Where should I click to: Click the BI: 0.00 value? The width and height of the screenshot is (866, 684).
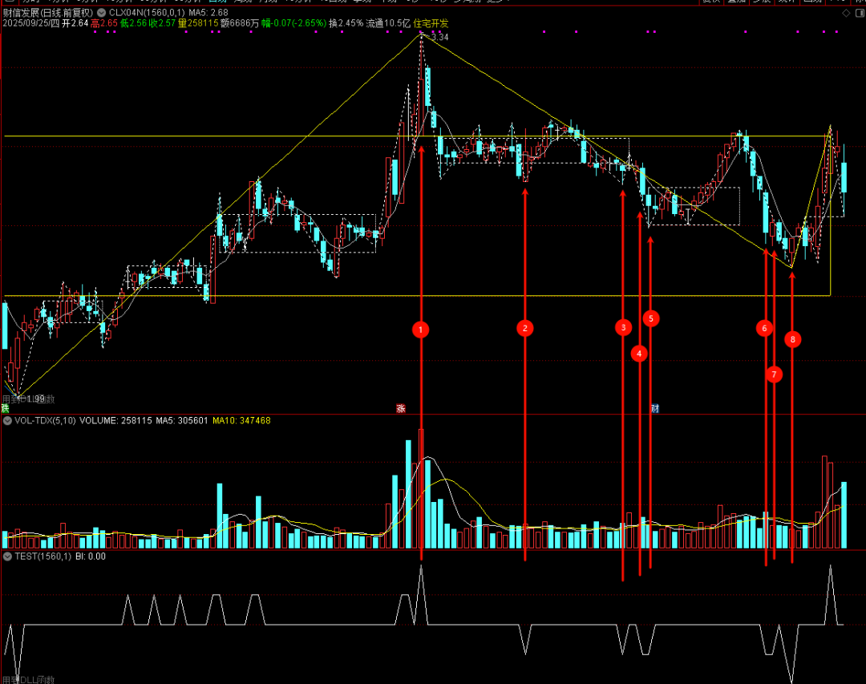point(91,557)
